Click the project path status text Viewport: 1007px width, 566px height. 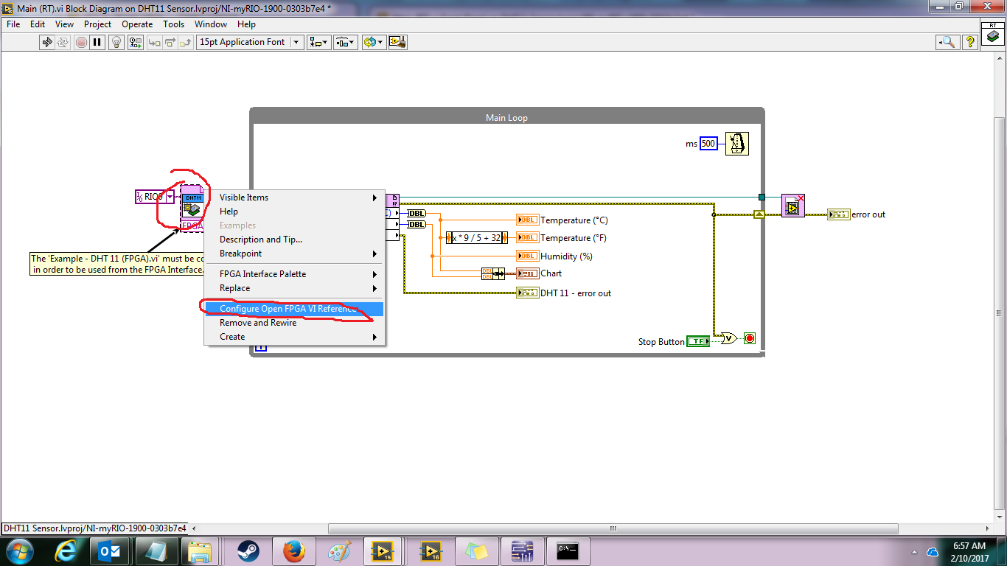pos(94,528)
